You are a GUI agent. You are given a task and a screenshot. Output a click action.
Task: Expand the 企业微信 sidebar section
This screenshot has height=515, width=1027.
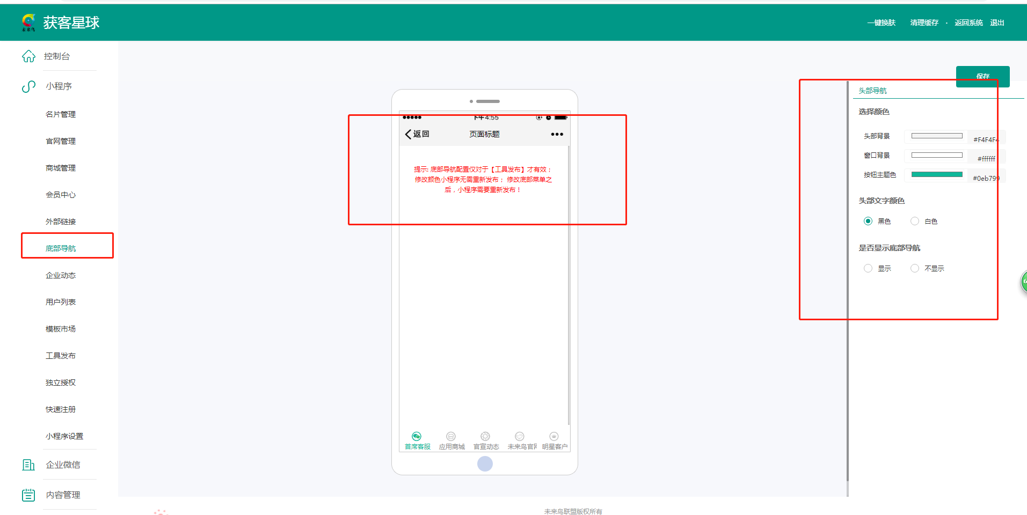point(63,465)
